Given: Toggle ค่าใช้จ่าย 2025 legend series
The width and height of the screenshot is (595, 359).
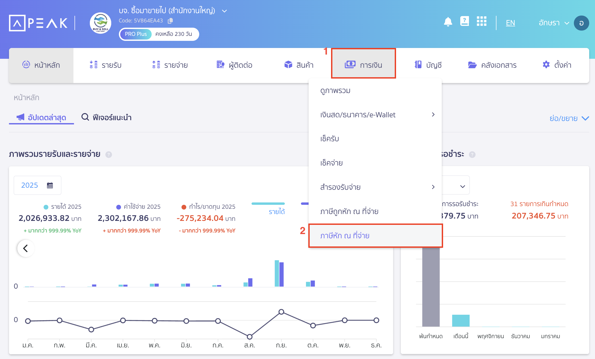Looking at the screenshot, I should [x=139, y=207].
